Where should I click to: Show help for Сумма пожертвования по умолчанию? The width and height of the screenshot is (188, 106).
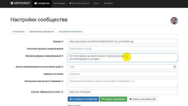pos(63,67)
